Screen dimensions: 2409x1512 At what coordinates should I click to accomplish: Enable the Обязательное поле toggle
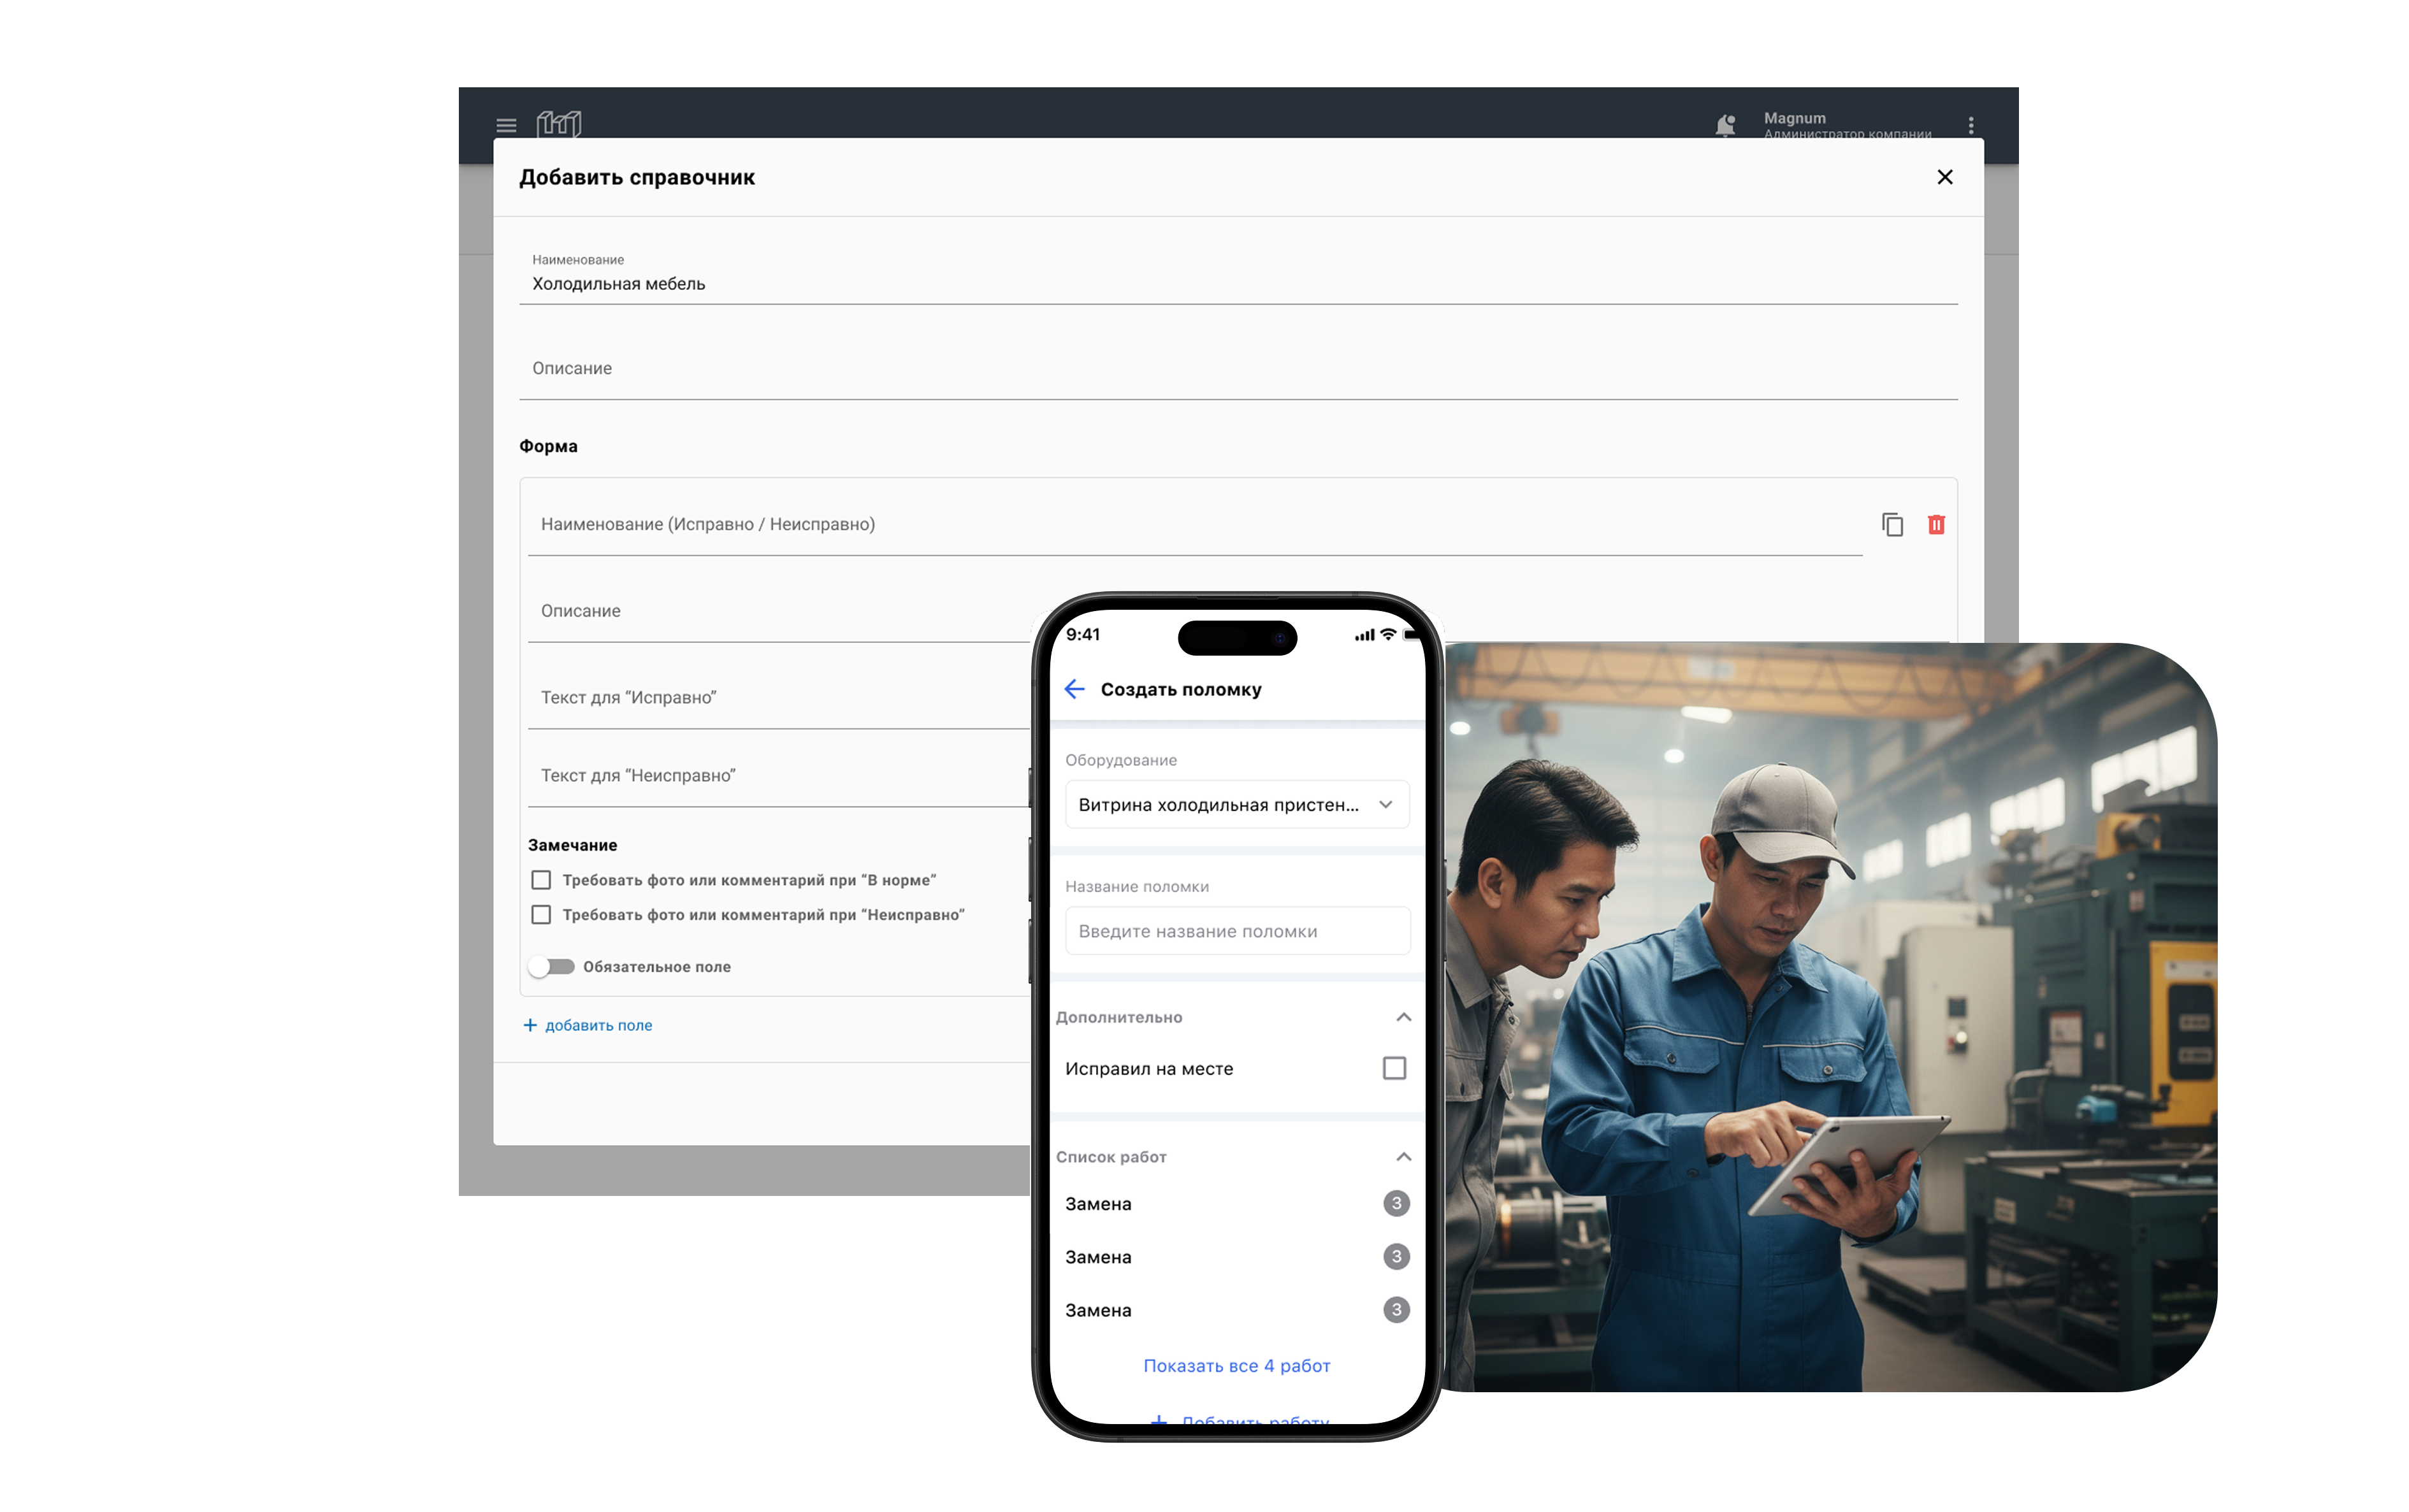[x=552, y=967]
